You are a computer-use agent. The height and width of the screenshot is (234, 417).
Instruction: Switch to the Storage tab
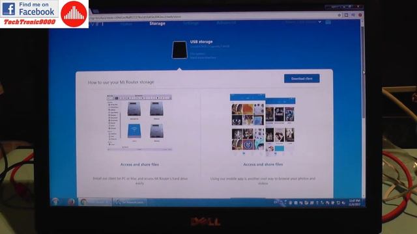157,23
